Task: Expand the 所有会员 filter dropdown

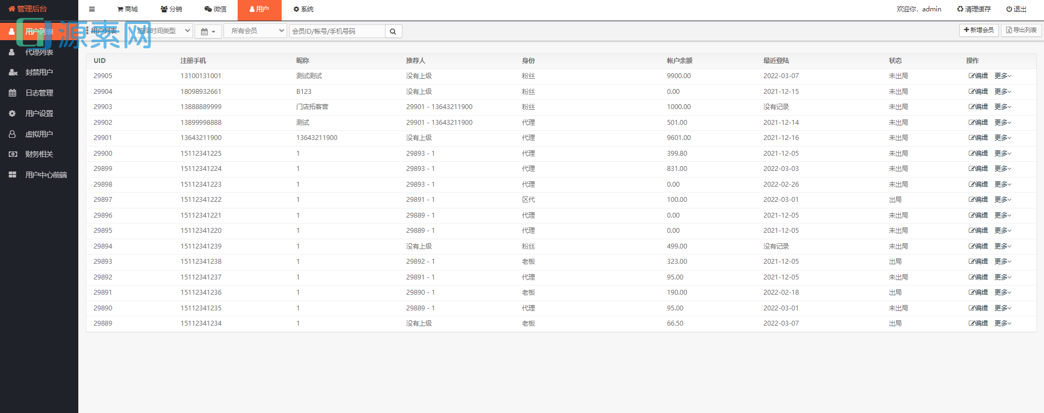Action: [x=255, y=31]
